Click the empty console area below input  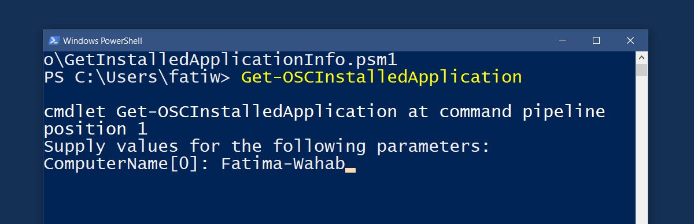coord(339,199)
